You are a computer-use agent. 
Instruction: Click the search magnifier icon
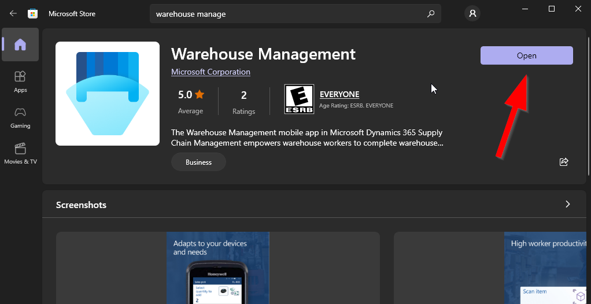pyautogui.click(x=431, y=14)
